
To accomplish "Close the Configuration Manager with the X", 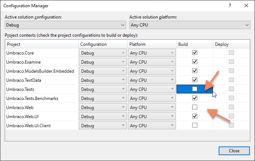I will (246, 6).
